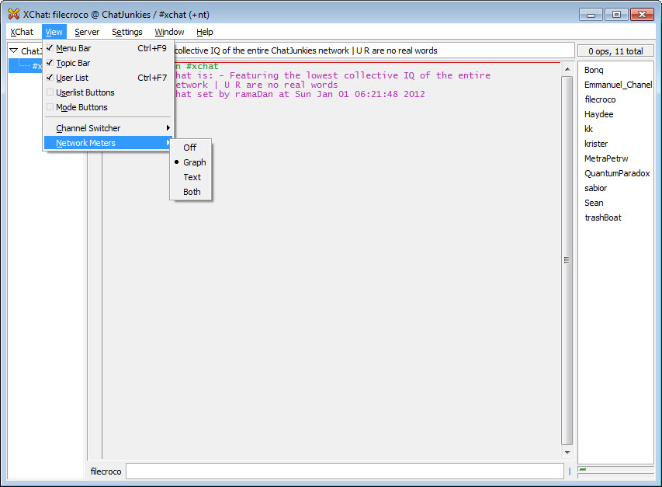This screenshot has height=487, width=662.
Task: Select user Emmanuel_Chanel in user list
Action: 618,85
